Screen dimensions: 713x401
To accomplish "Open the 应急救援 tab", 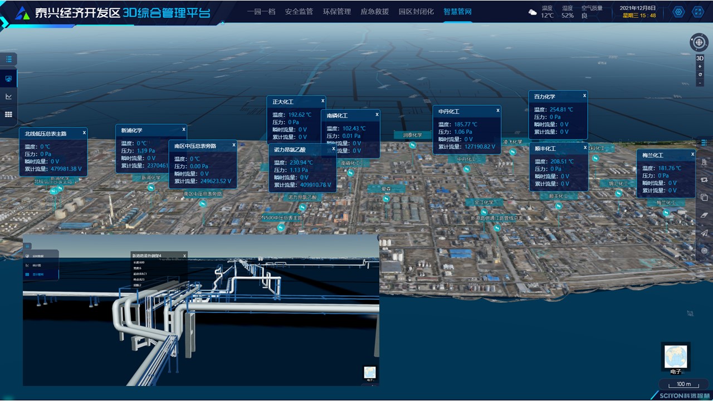I will pos(374,12).
